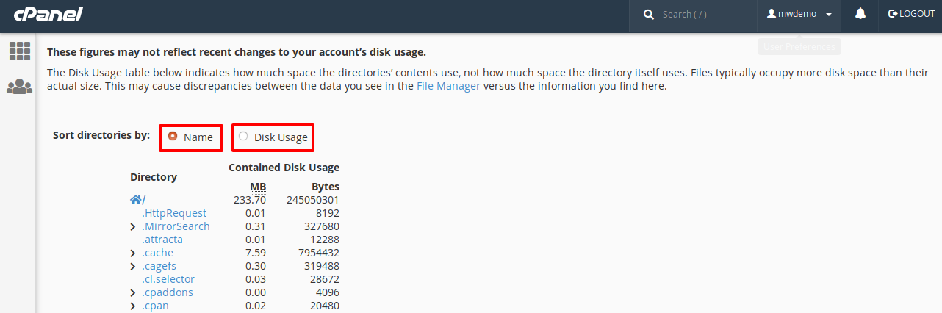Select the Disk Usage sort radio button

pyautogui.click(x=243, y=136)
